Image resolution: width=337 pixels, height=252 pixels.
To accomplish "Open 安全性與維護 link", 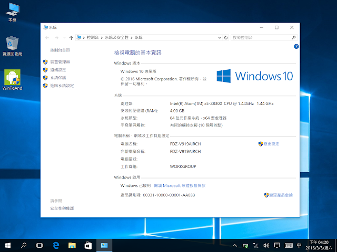I will [x=62, y=208].
